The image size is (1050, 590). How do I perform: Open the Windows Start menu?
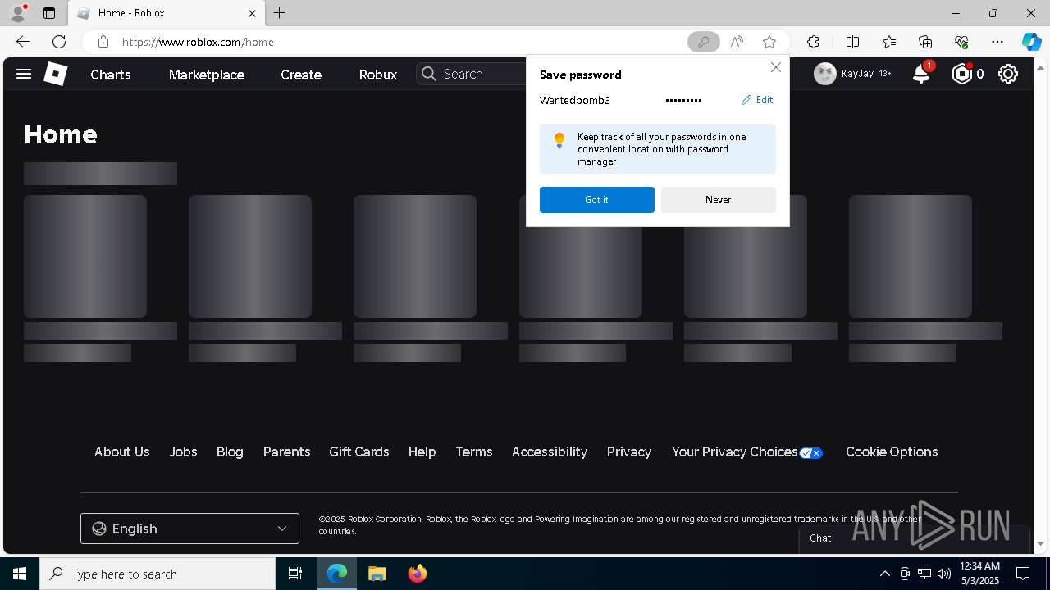[x=20, y=574]
